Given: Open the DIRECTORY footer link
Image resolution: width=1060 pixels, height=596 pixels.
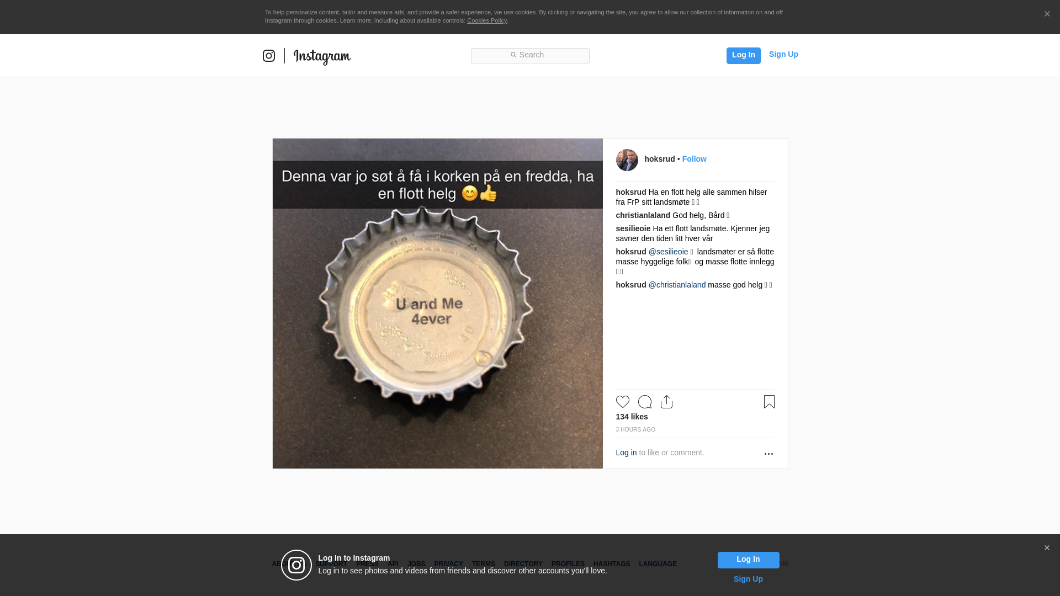Looking at the screenshot, I should point(523,564).
